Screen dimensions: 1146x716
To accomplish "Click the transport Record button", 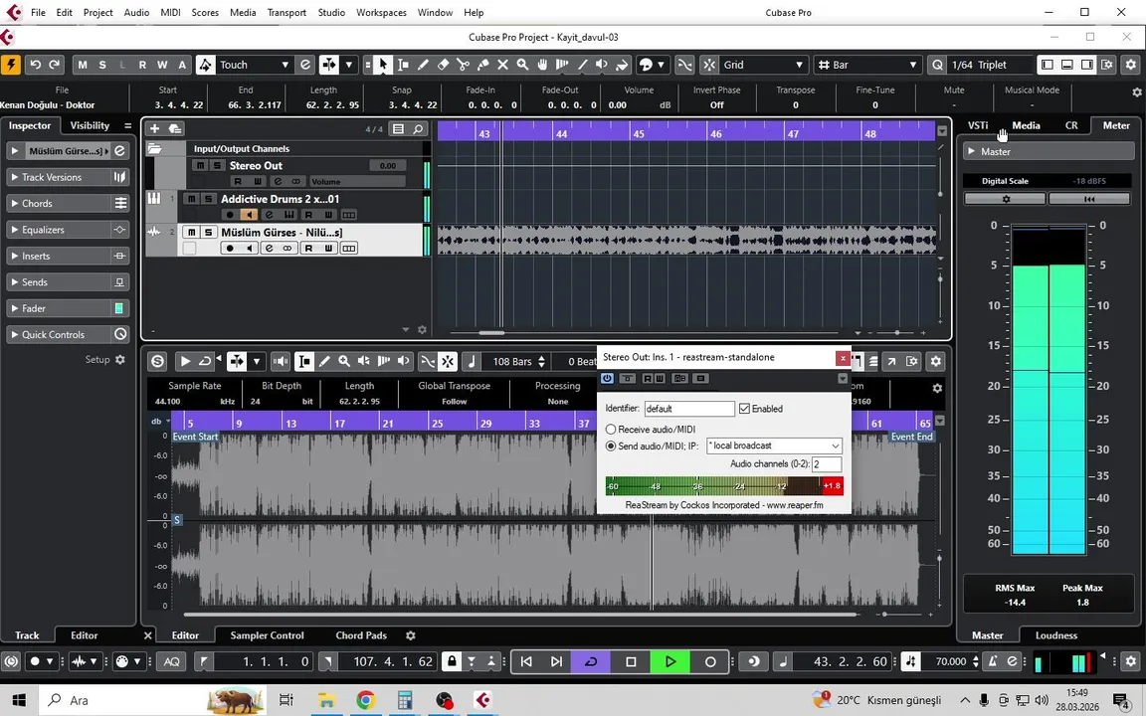I will pos(709,662).
